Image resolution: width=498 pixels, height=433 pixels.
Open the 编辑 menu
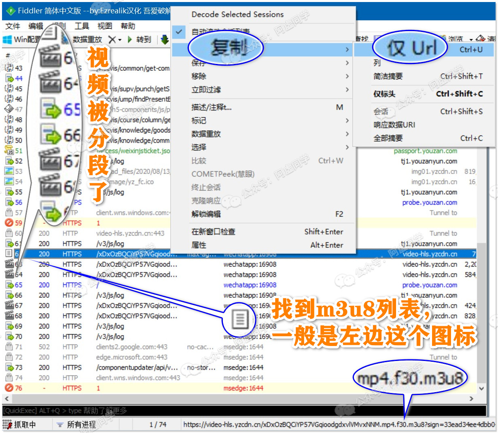36,26
